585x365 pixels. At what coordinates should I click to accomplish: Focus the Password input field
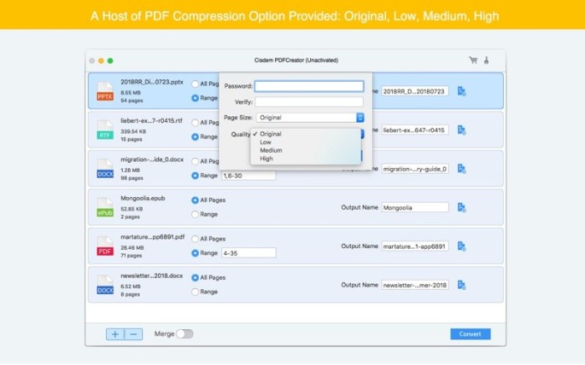[309, 86]
